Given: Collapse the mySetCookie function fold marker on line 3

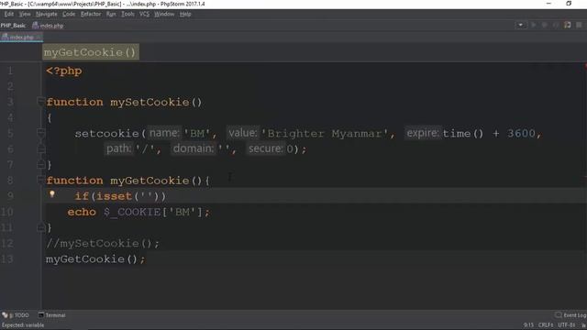Looking at the screenshot, I should click(40, 101).
